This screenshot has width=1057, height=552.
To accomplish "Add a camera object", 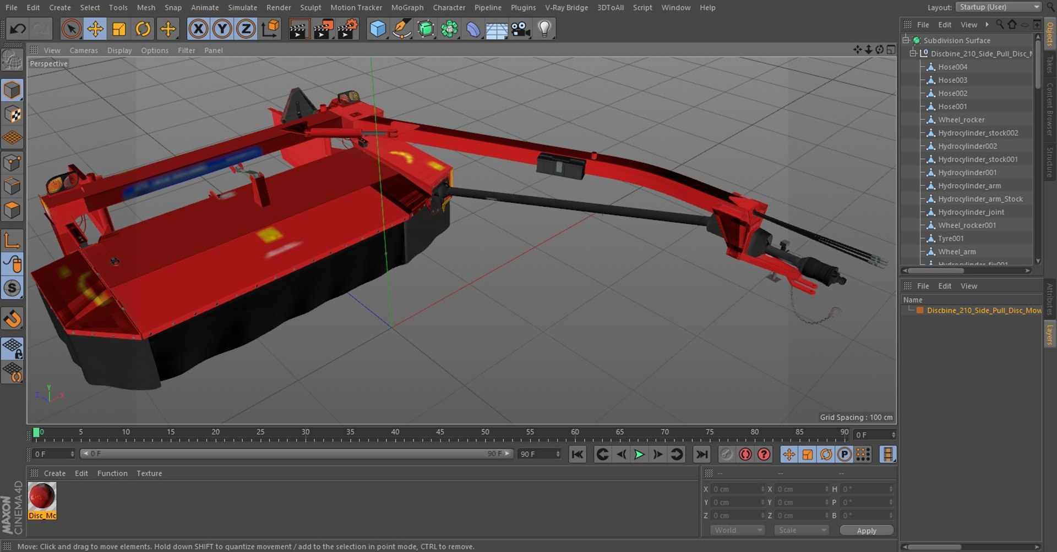I will [520, 29].
